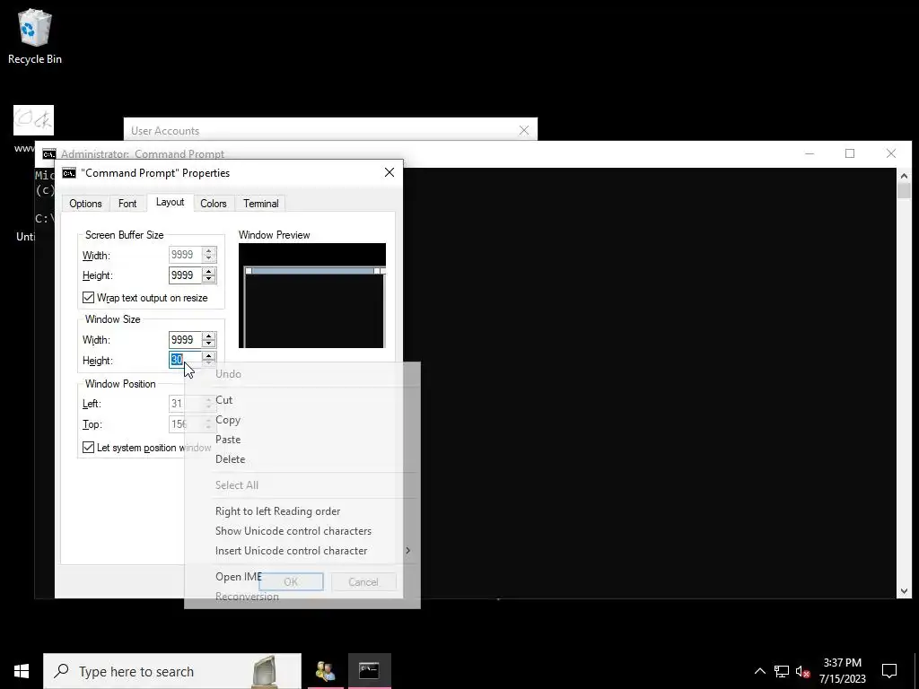This screenshot has width=919, height=689.
Task: Click the OK button in Properties
Action: tap(291, 581)
